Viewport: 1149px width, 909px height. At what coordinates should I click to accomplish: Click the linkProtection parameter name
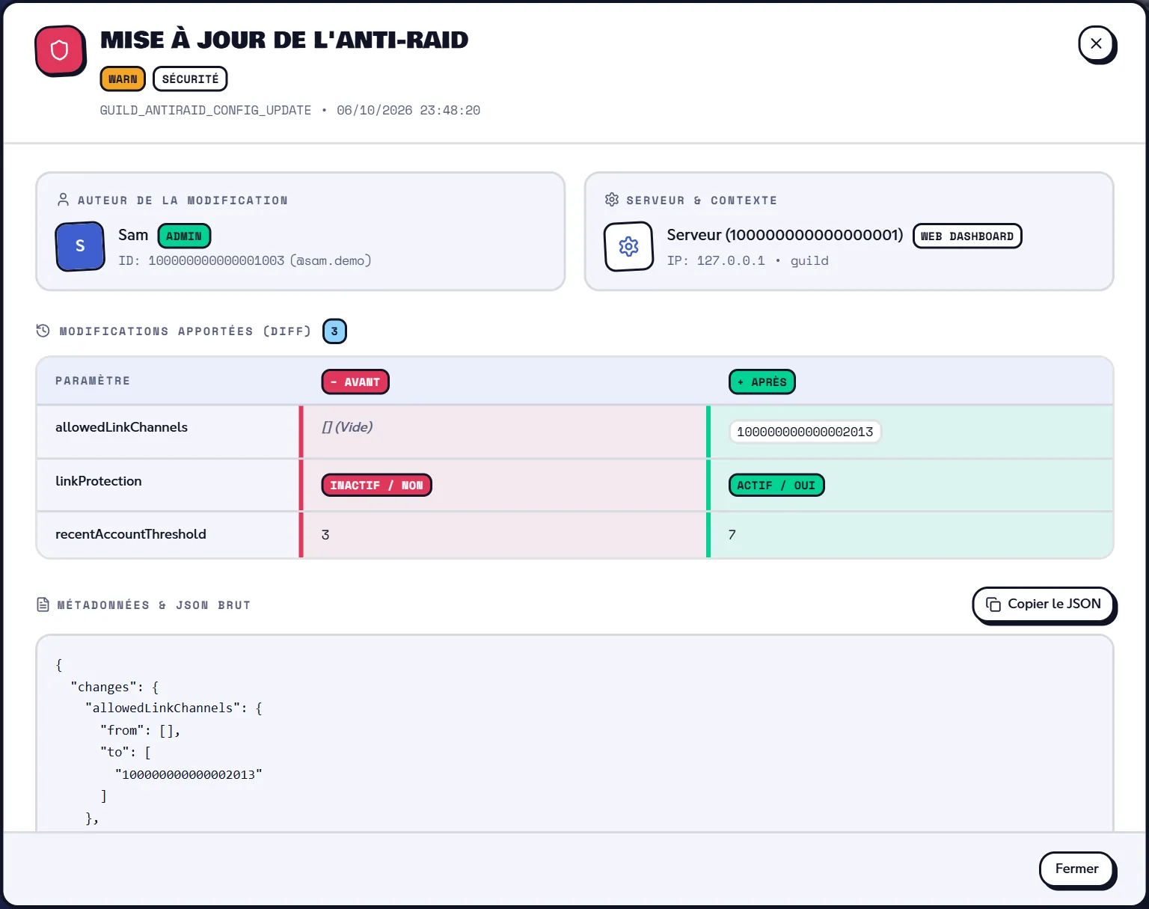pyautogui.click(x=99, y=481)
